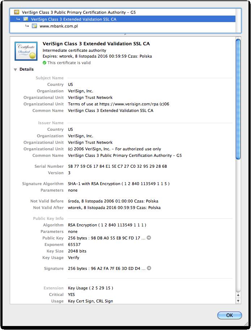Click the Subject Name section header
The width and height of the screenshot is (251, 330).
50,78
